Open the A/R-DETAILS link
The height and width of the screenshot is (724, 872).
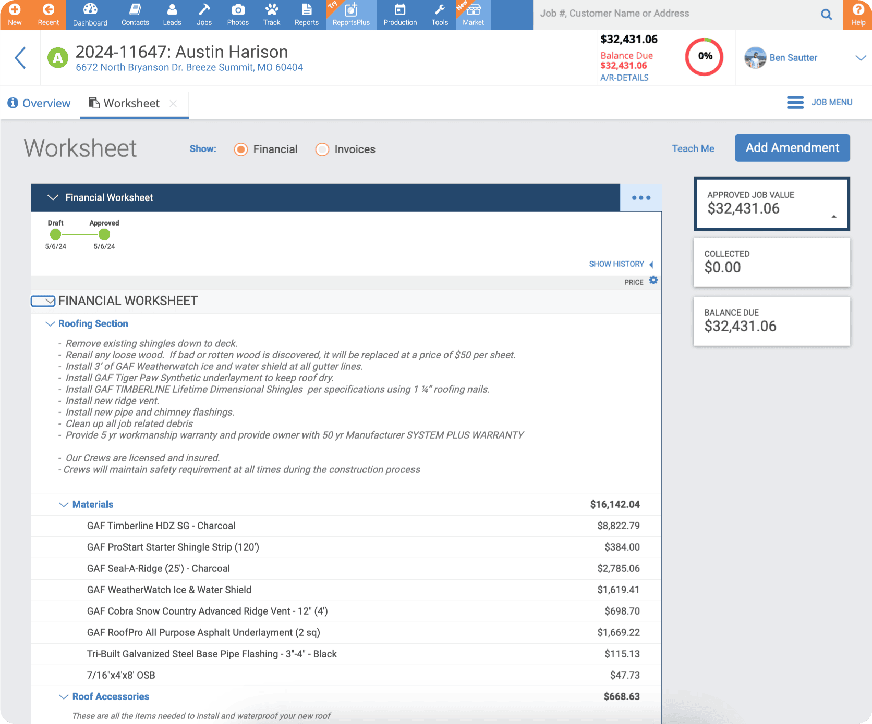coord(624,77)
